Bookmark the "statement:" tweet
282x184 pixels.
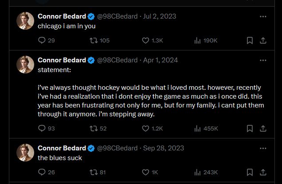(x=250, y=129)
